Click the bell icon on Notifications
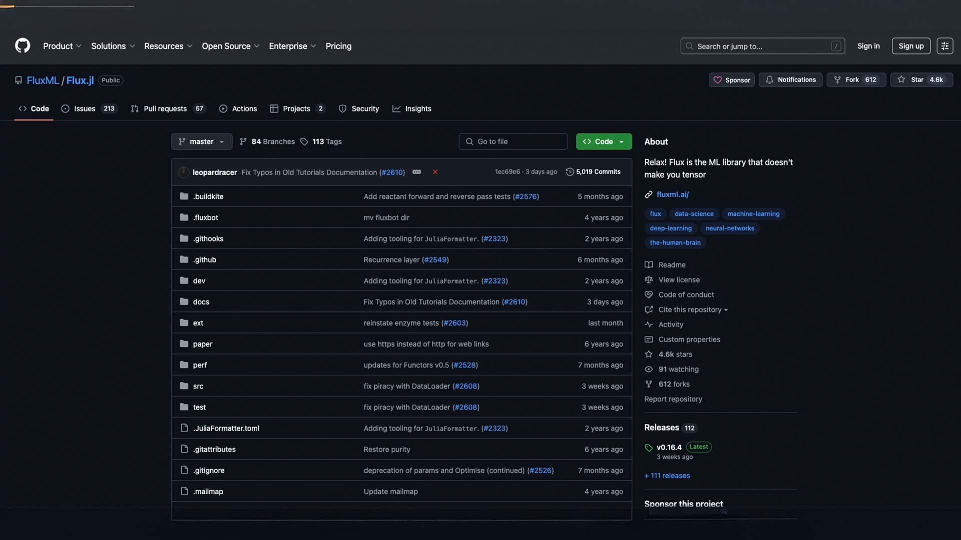Viewport: 961px width, 540px height. (x=769, y=80)
